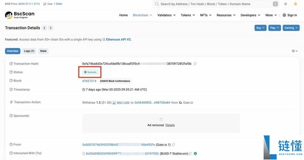Viewport: 304px width, 160px height.
Task: Switch to the State tab
Action: 43,51
